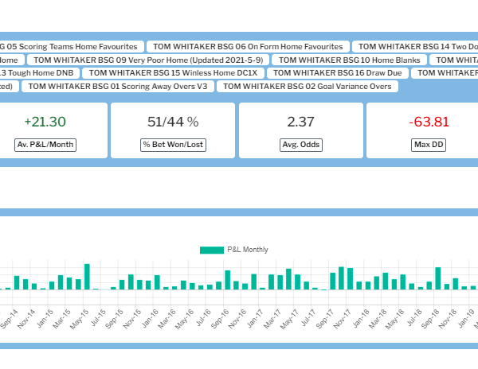478x369 pixels.
Task: Click the Jan-16 axis label
Action: tap(151, 318)
